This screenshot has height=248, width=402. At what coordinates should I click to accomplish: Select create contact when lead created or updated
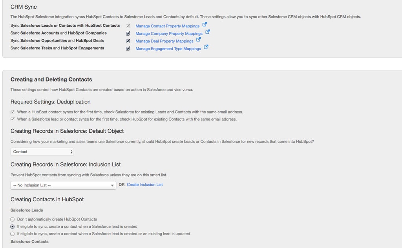pyautogui.click(x=12, y=234)
